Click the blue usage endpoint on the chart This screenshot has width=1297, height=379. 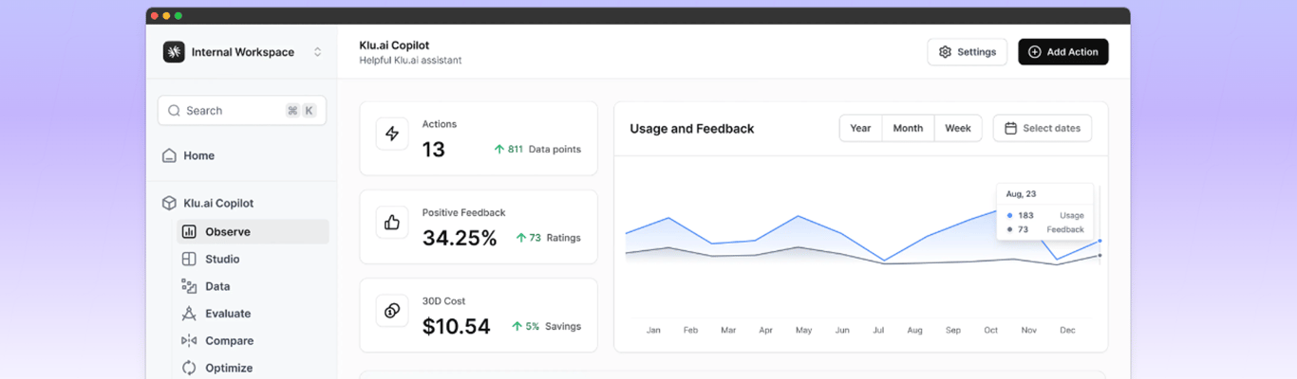click(1100, 241)
